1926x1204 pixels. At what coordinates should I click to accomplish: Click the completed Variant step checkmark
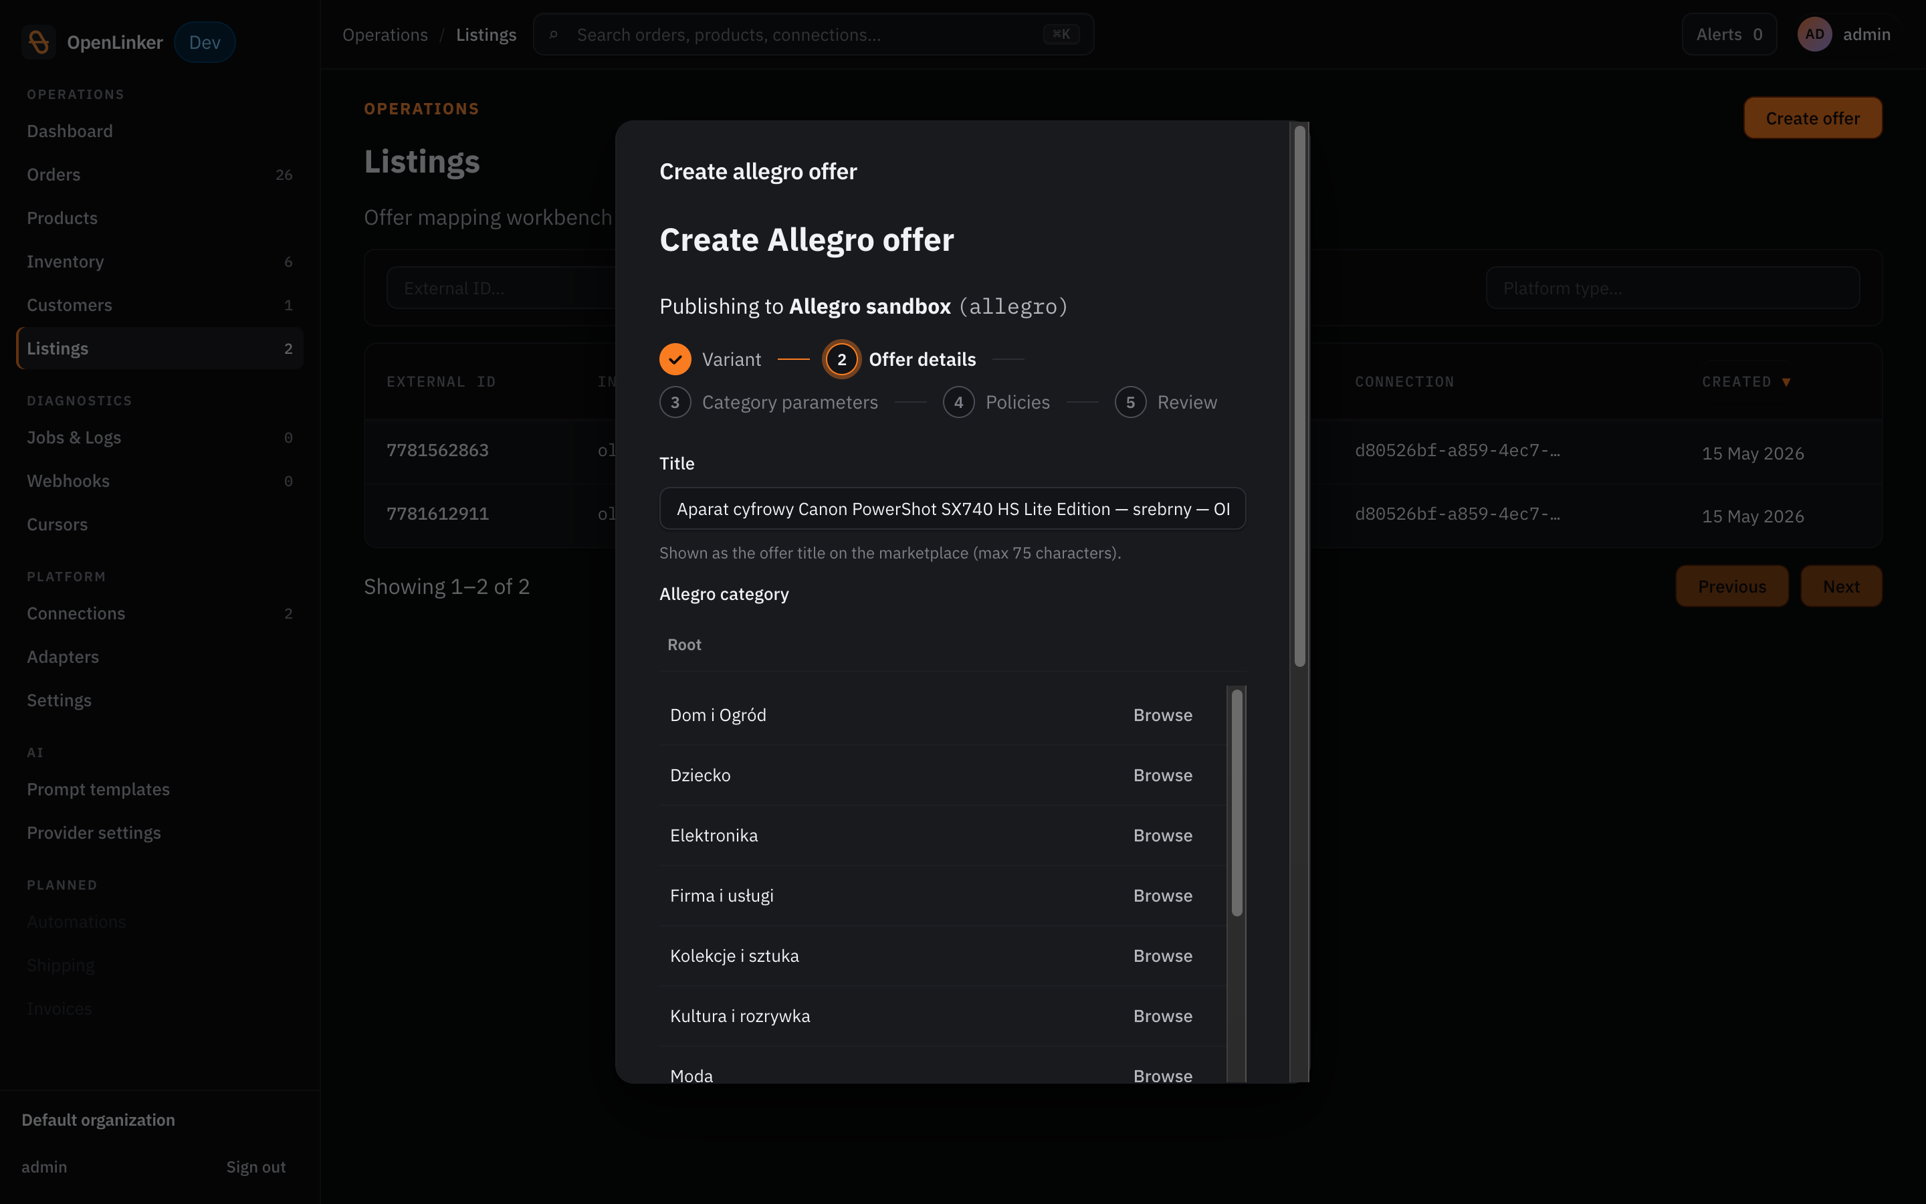tap(675, 359)
